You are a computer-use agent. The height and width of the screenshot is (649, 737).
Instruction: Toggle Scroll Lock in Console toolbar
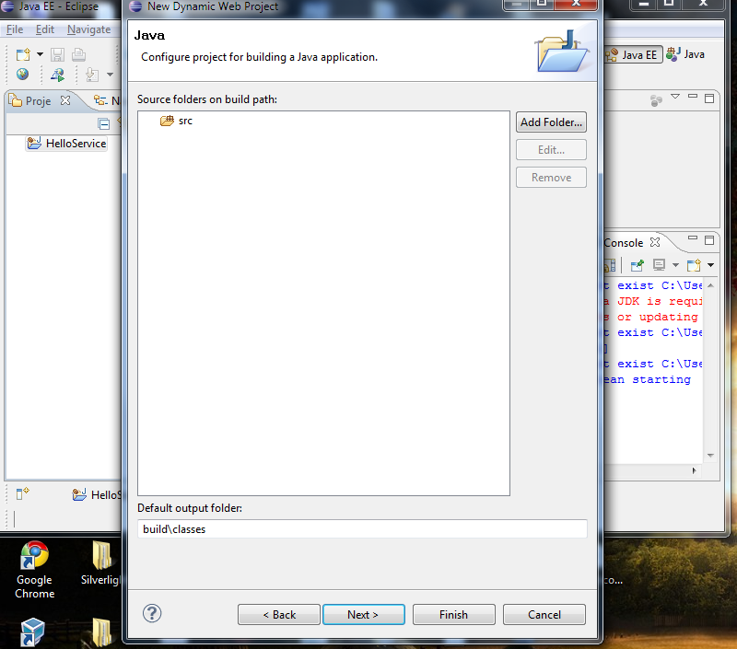(610, 265)
